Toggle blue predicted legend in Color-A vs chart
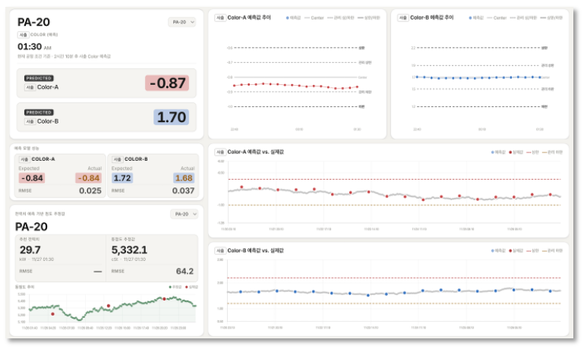 (x=498, y=152)
